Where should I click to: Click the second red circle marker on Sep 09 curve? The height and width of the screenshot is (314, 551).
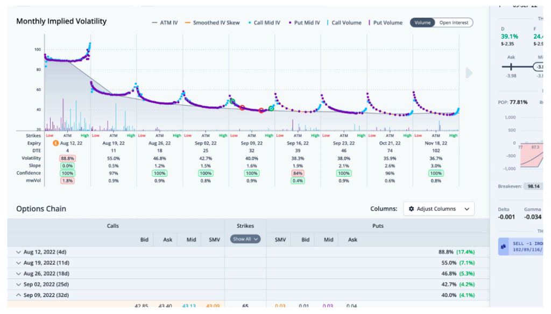tap(261, 111)
